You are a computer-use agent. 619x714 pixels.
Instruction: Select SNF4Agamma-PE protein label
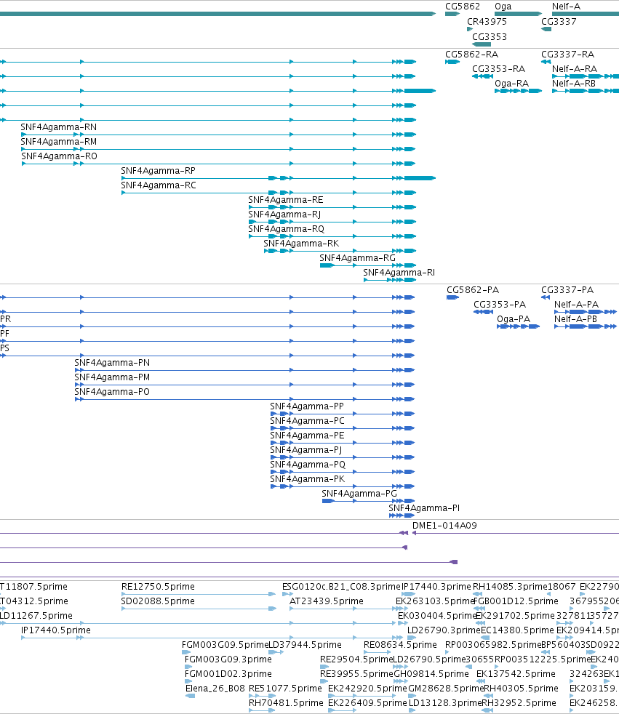coord(307,436)
